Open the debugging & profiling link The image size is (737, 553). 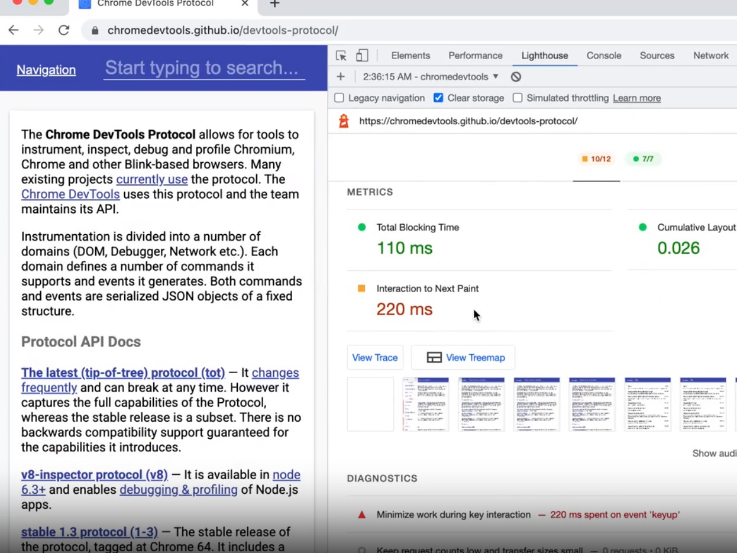pyautogui.click(x=179, y=490)
